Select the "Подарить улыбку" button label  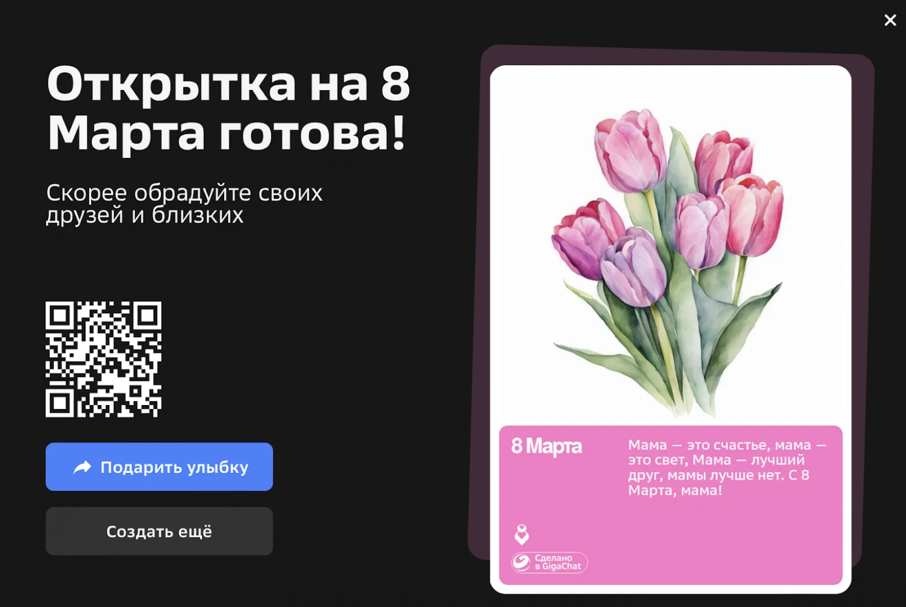[174, 467]
